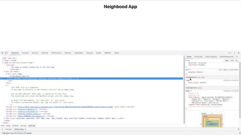This screenshot has height=135, width=241.
Task: Click the div#map breadcrumb item
Action: (32, 126)
